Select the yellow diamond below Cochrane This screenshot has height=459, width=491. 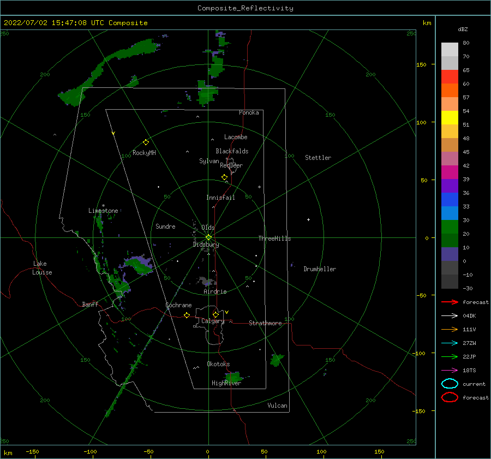tap(187, 315)
